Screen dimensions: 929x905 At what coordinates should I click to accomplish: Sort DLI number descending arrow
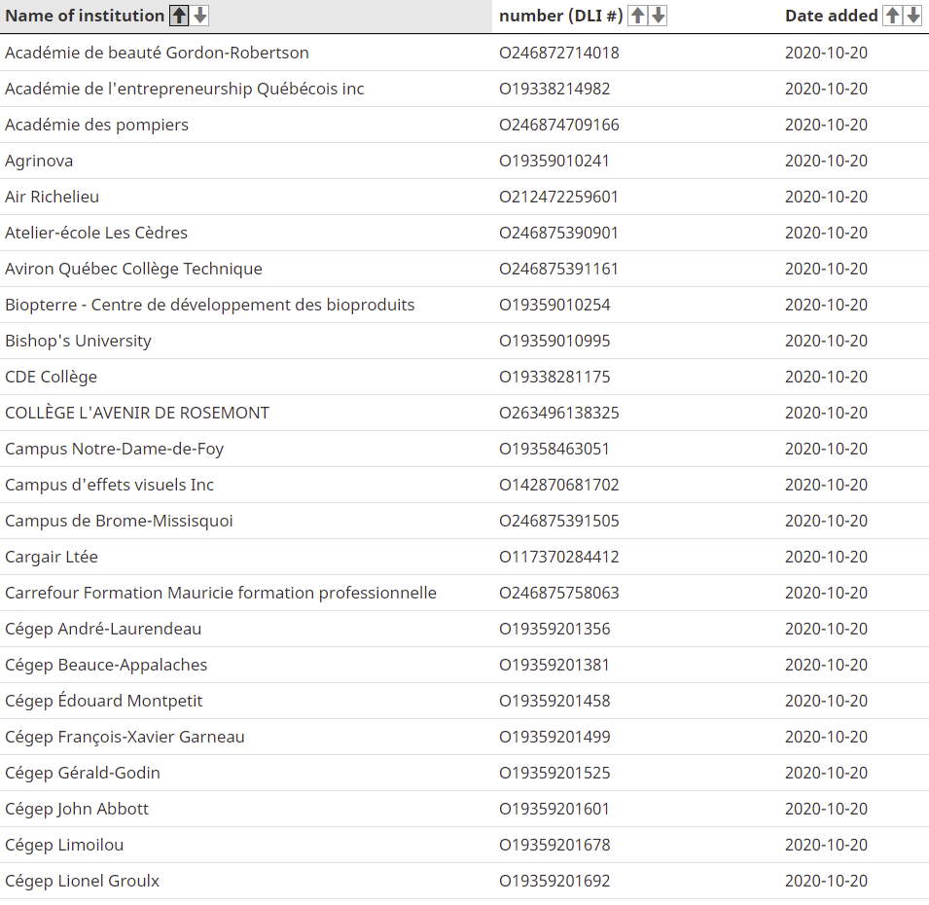pyautogui.click(x=659, y=16)
